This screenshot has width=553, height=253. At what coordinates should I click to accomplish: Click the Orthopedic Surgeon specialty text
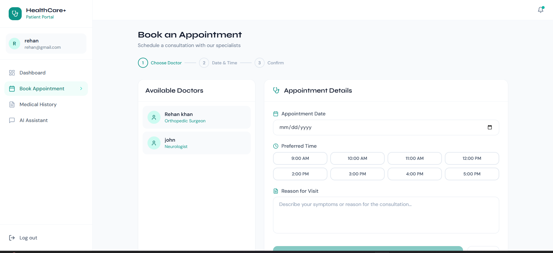[185, 121]
